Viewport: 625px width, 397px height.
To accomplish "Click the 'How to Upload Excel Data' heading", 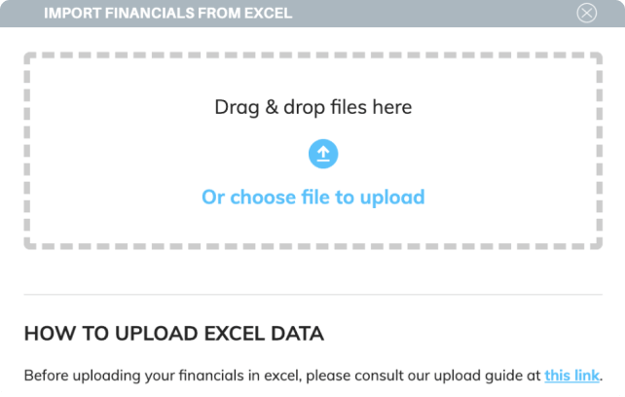I will [173, 334].
